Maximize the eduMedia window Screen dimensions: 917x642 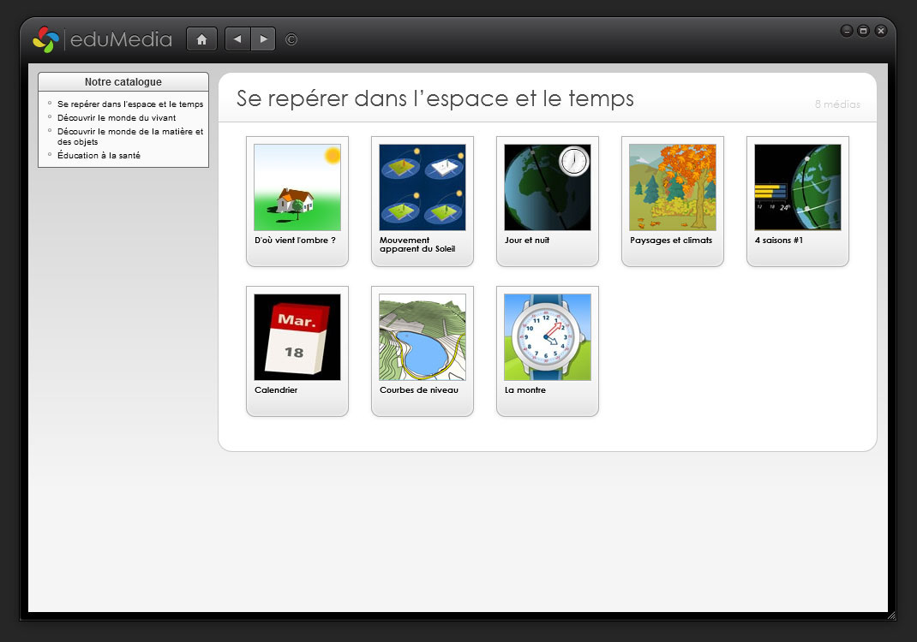click(863, 31)
